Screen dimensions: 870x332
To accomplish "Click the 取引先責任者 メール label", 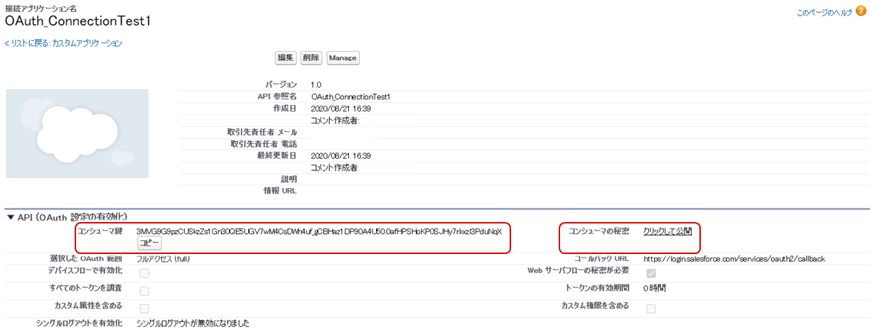I will tap(264, 132).
